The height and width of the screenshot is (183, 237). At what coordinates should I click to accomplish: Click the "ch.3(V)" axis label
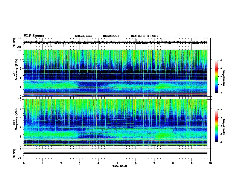tap(14, 153)
